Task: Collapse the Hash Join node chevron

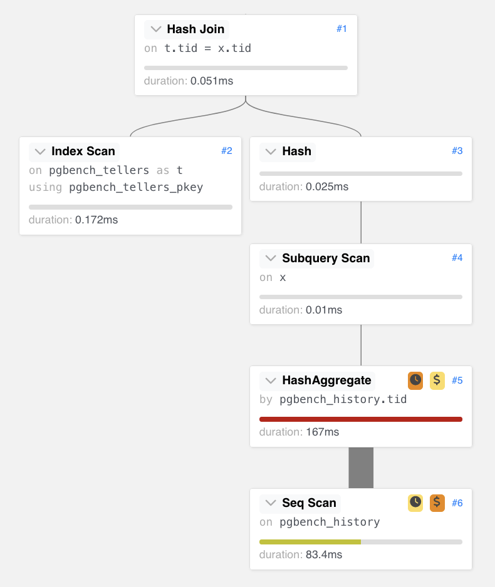Action: (x=156, y=29)
